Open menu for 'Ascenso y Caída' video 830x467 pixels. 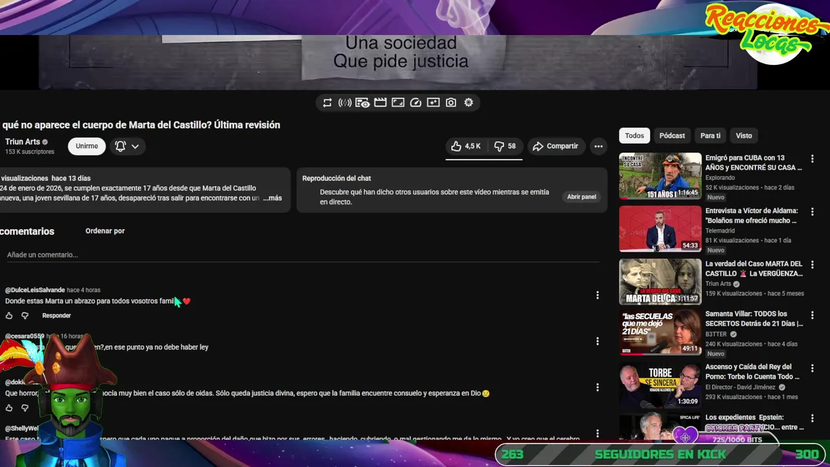[x=812, y=368]
